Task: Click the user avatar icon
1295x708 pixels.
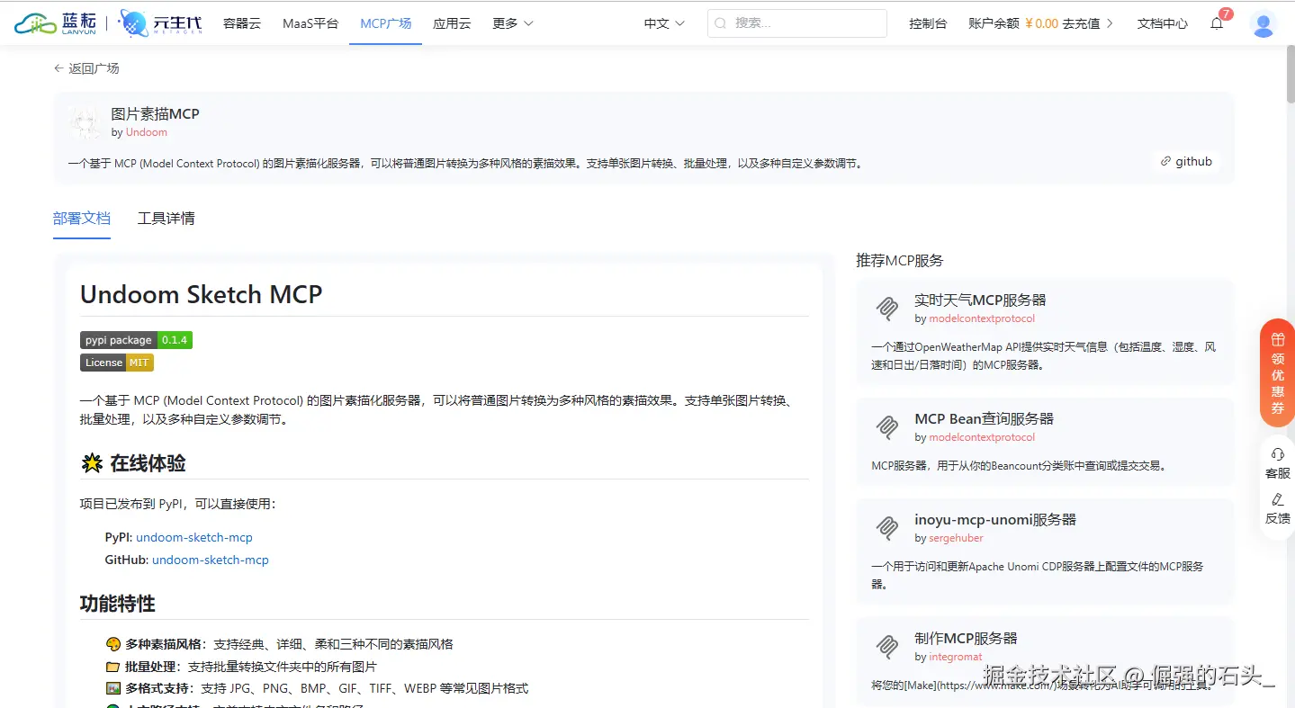Action: 1264,24
